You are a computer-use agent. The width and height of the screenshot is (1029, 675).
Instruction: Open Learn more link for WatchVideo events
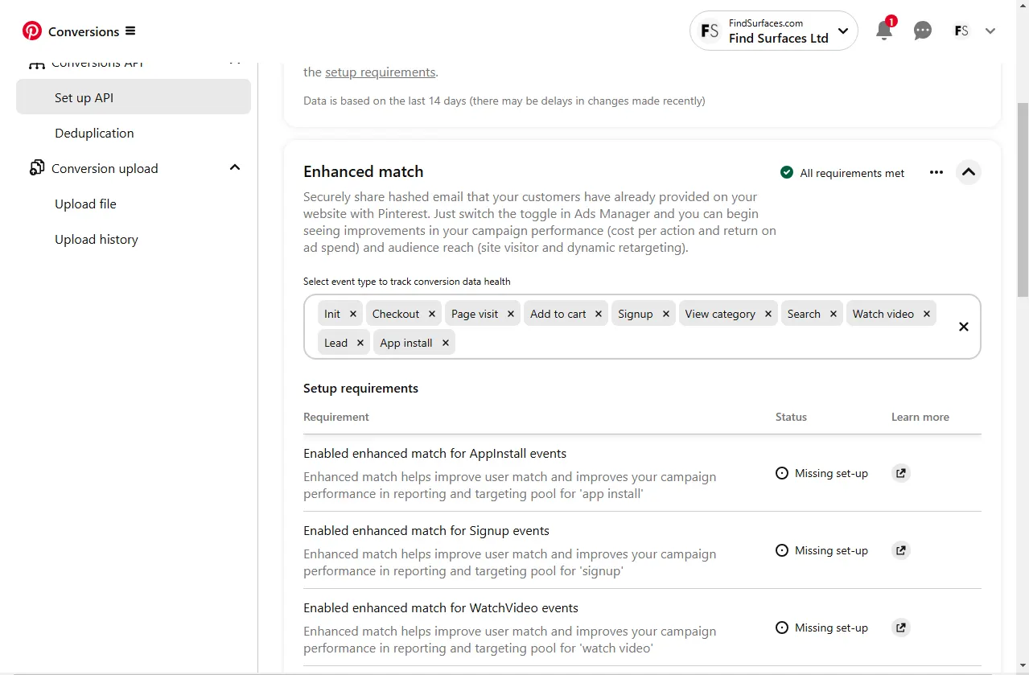[901, 628]
